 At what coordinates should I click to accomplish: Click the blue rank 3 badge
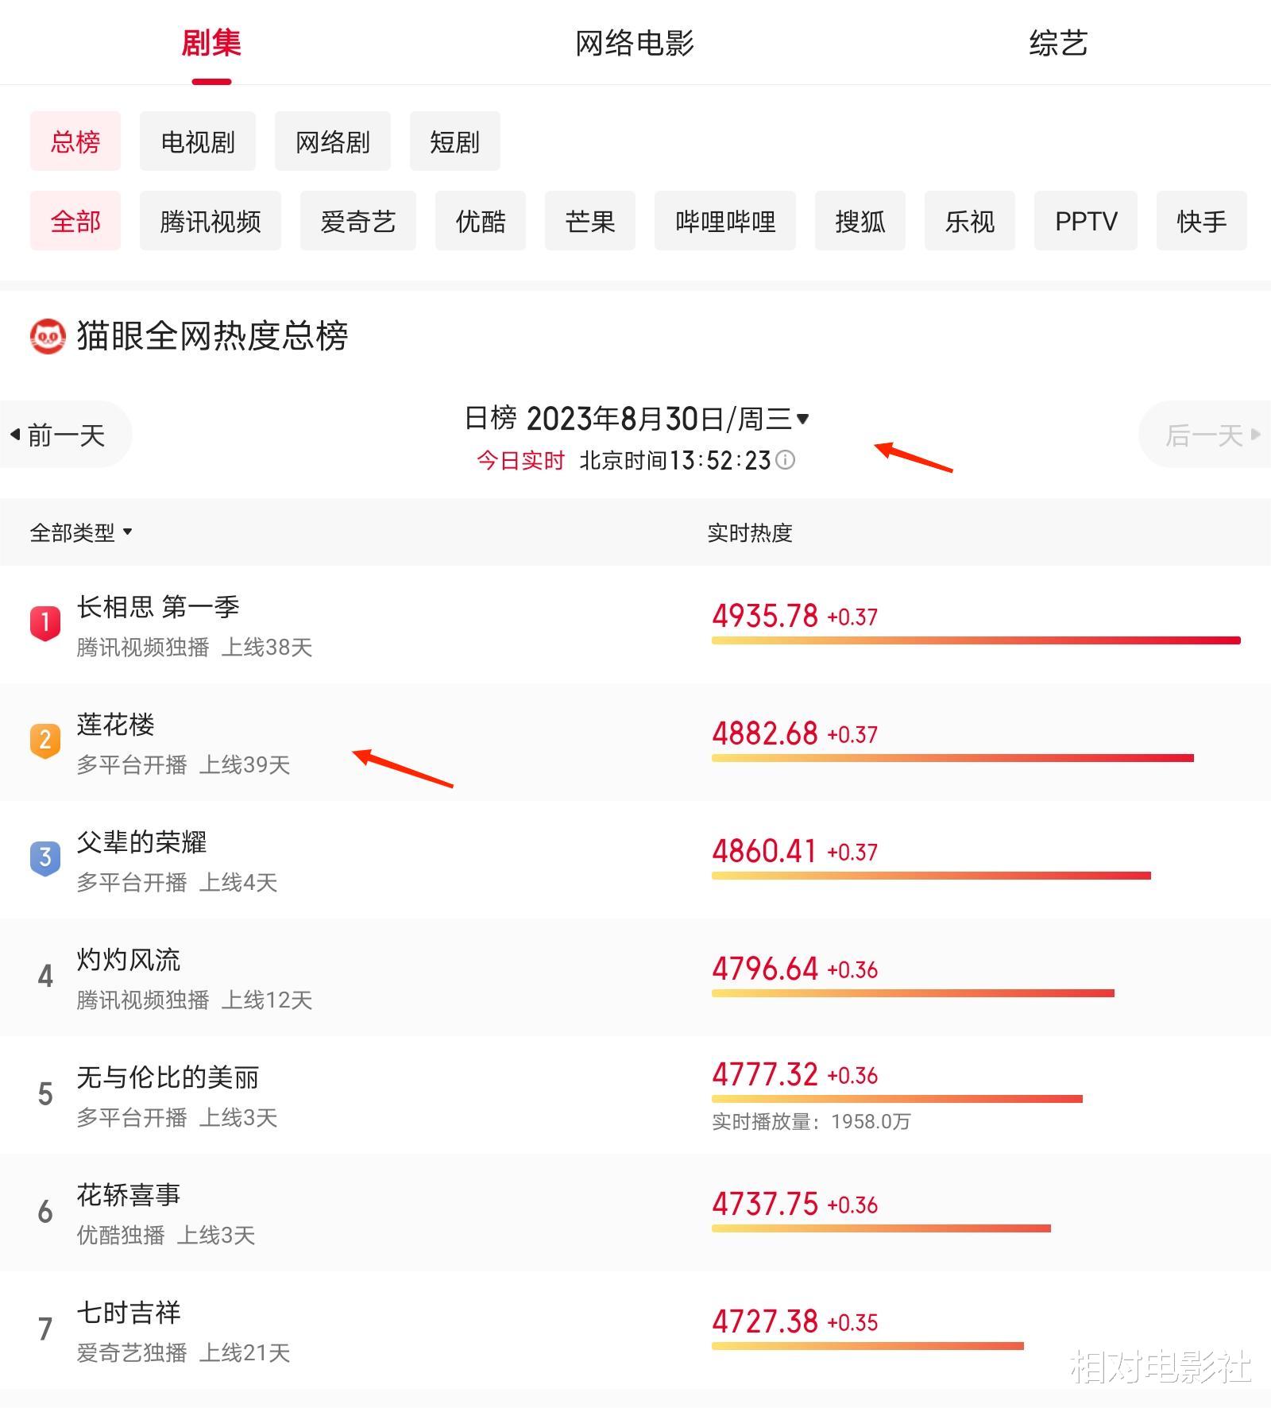pos(45,858)
